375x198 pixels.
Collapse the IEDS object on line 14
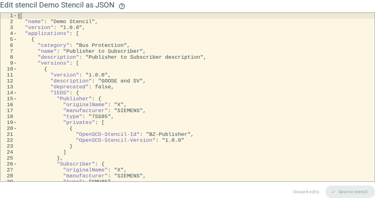(x=15, y=93)
